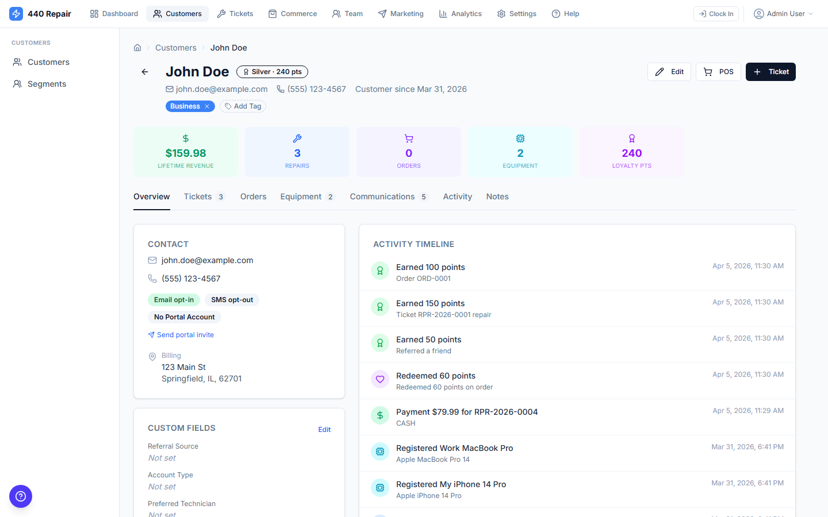Image resolution: width=828 pixels, height=517 pixels.
Task: Toggle the Email opt-in badge
Action: click(174, 300)
